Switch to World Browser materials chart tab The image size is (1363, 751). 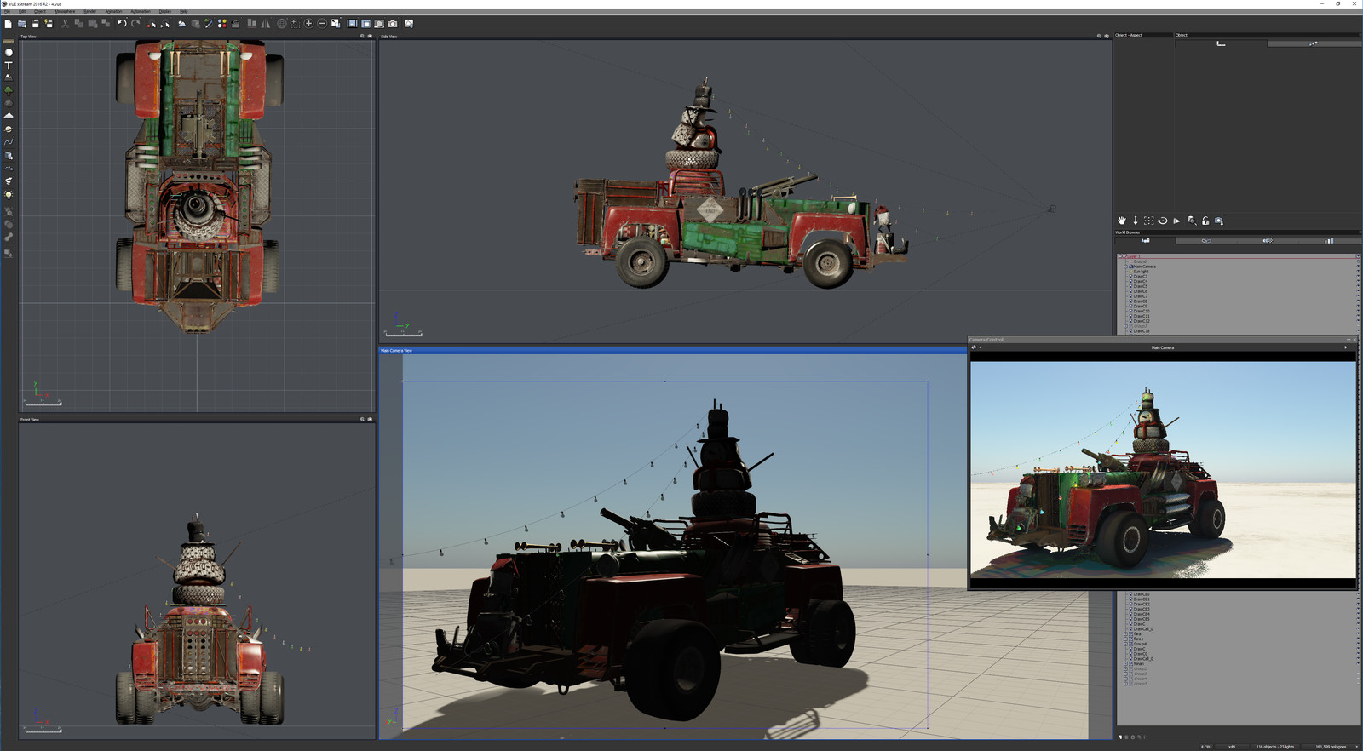pyautogui.click(x=1328, y=241)
